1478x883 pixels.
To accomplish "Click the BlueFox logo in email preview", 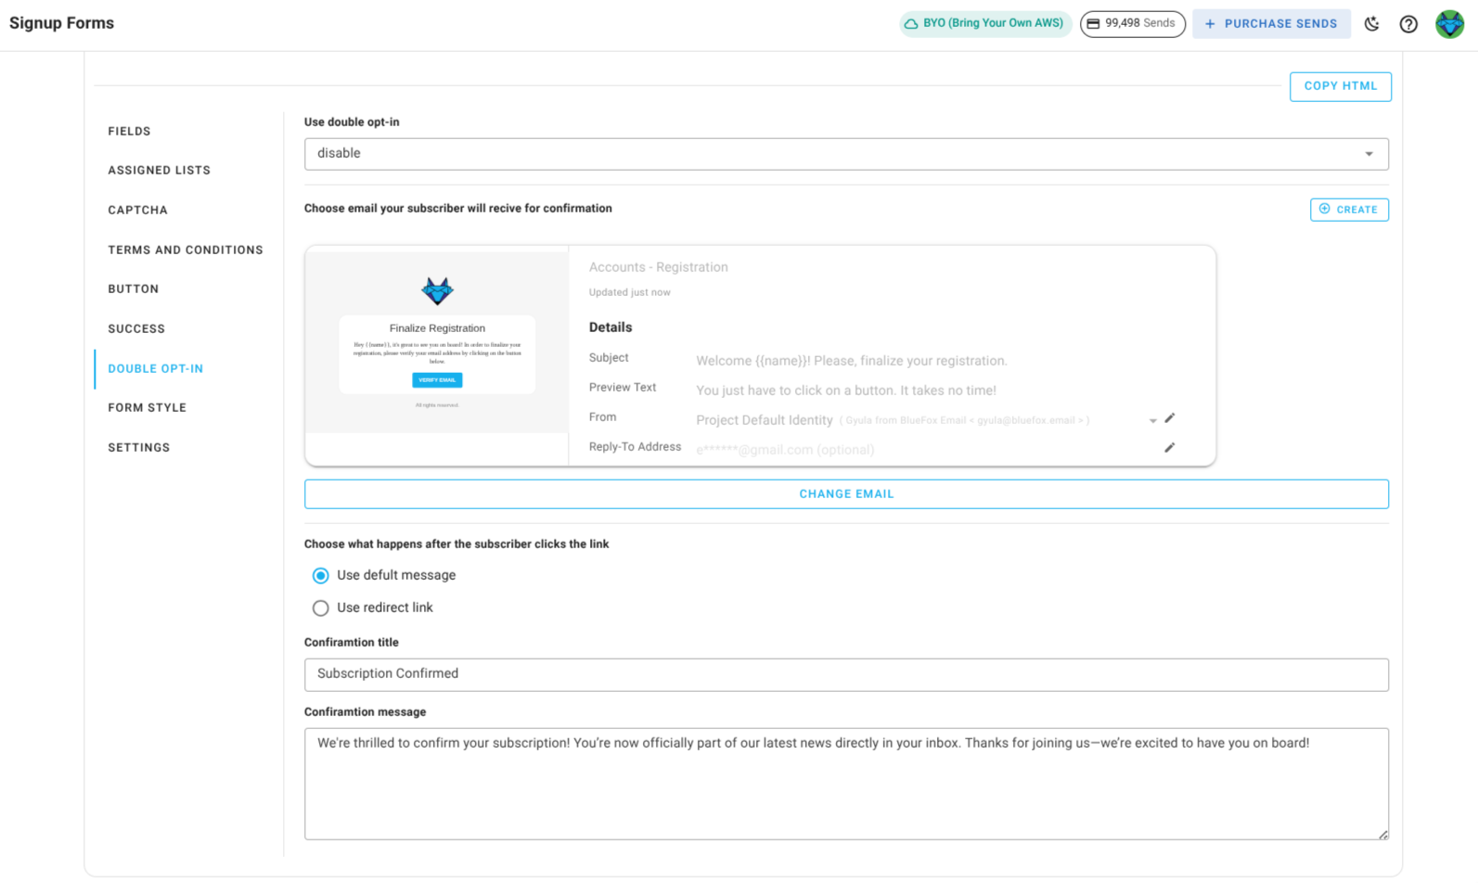I will click(437, 291).
